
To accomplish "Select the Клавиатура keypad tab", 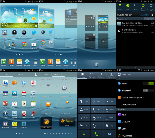I will click(82, 75).
